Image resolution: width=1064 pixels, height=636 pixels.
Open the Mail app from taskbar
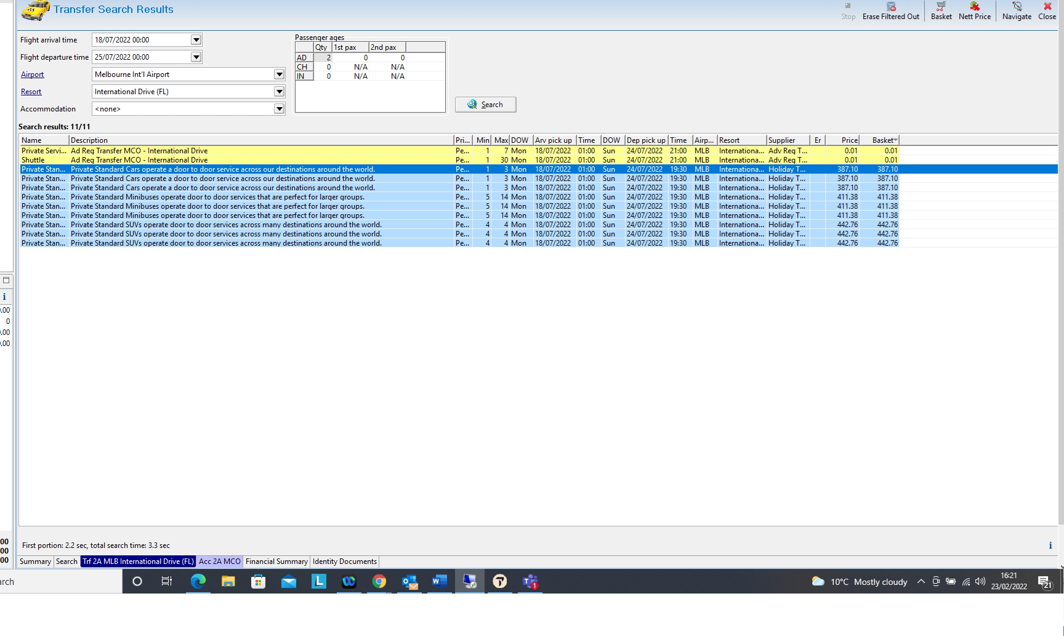[x=288, y=581]
